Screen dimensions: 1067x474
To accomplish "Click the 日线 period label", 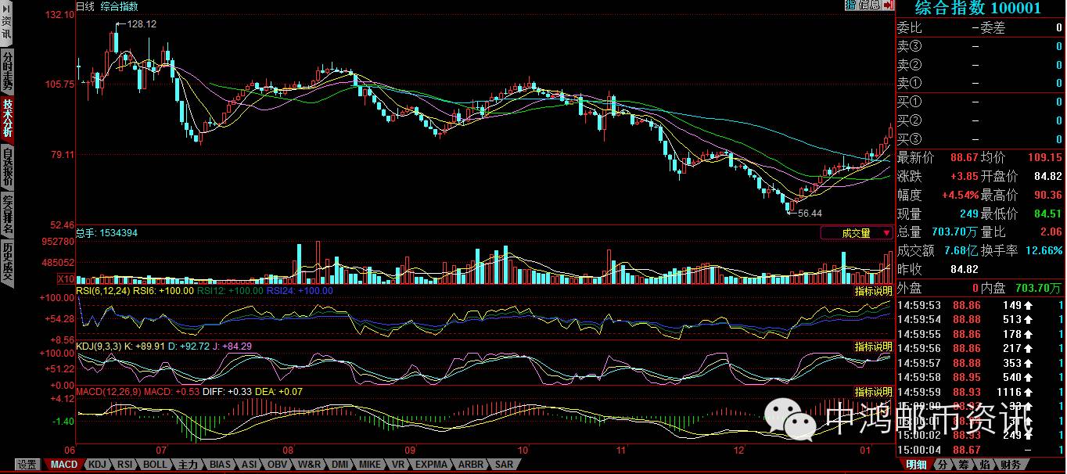I will pos(85,6).
